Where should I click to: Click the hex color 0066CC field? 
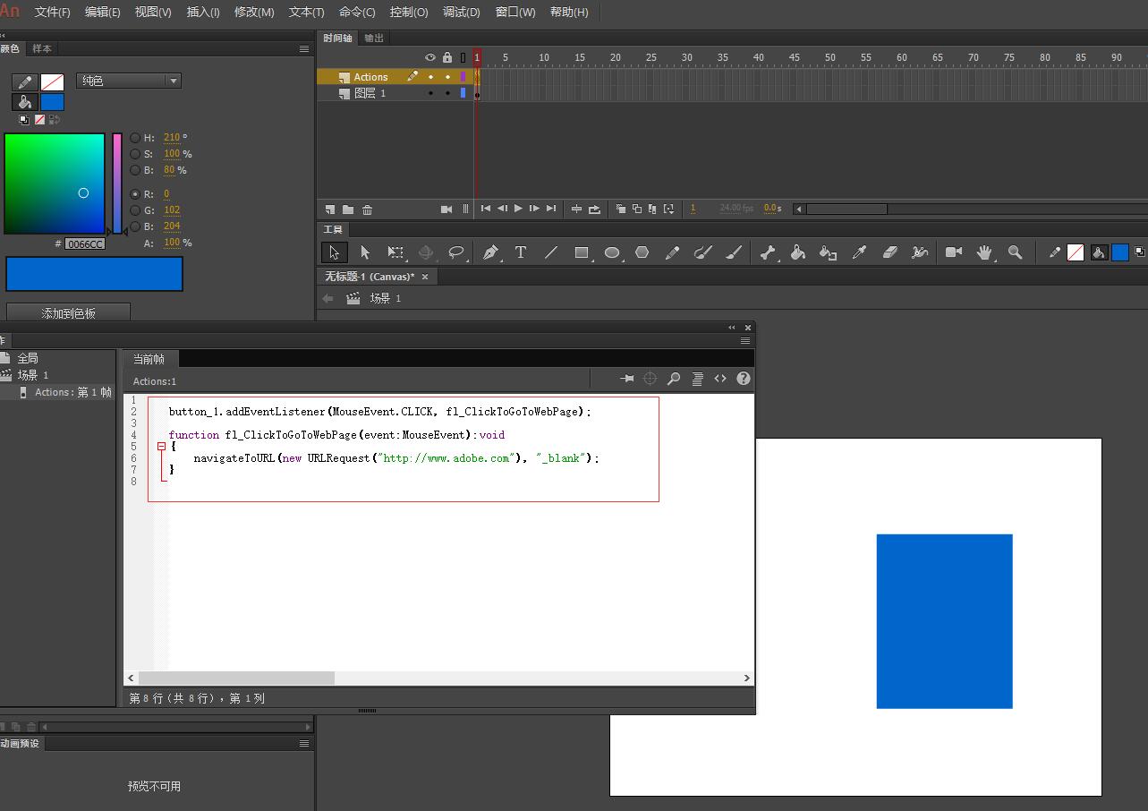85,243
